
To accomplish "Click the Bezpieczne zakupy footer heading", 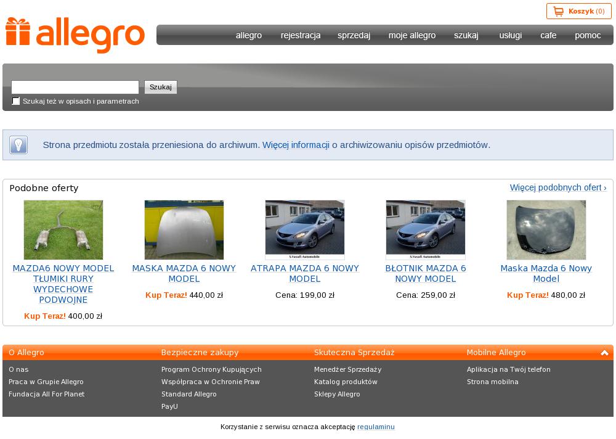I will coord(200,353).
